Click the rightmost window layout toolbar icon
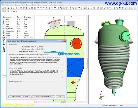Image resolution: width=138 pixels, height=108 pixels. coord(135,8)
